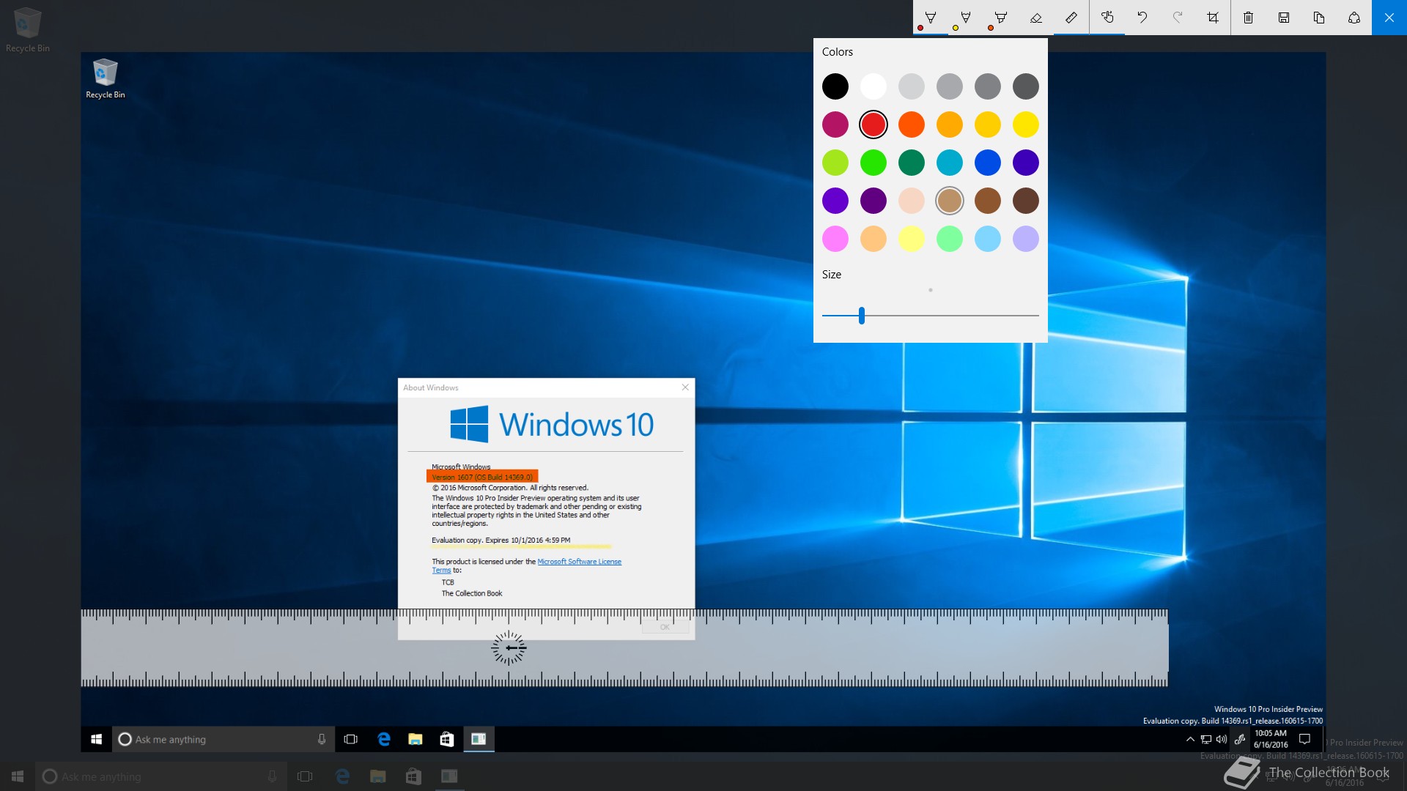This screenshot has height=791, width=1407.
Task: Choose the crimson magenta swatch
Action: 835,125
